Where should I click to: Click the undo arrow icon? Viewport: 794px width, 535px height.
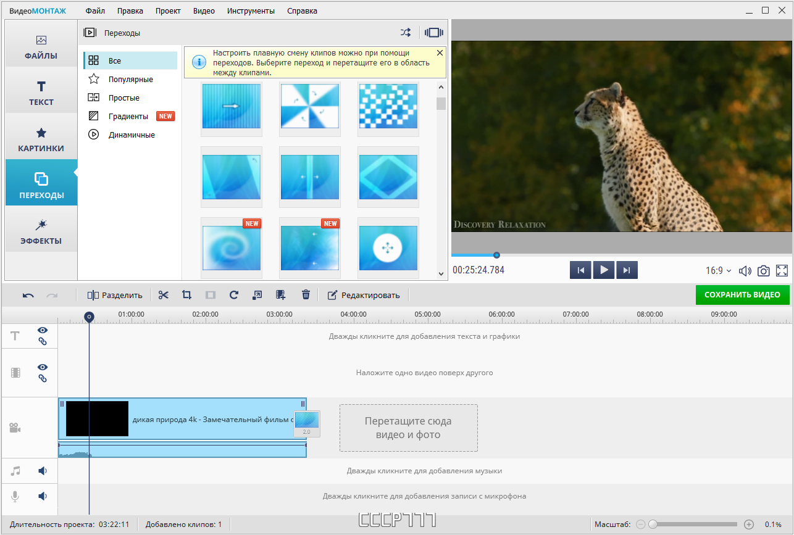[28, 296]
